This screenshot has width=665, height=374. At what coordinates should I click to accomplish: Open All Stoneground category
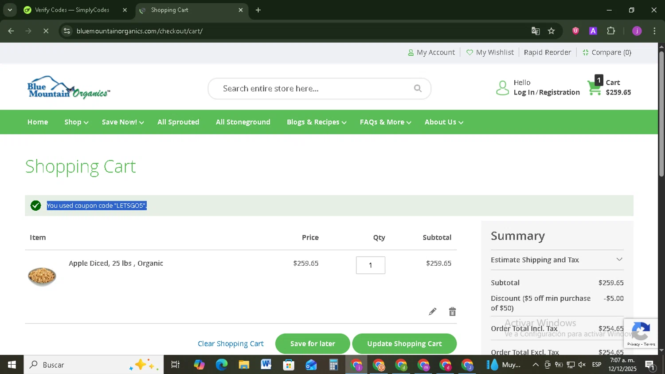click(x=243, y=122)
